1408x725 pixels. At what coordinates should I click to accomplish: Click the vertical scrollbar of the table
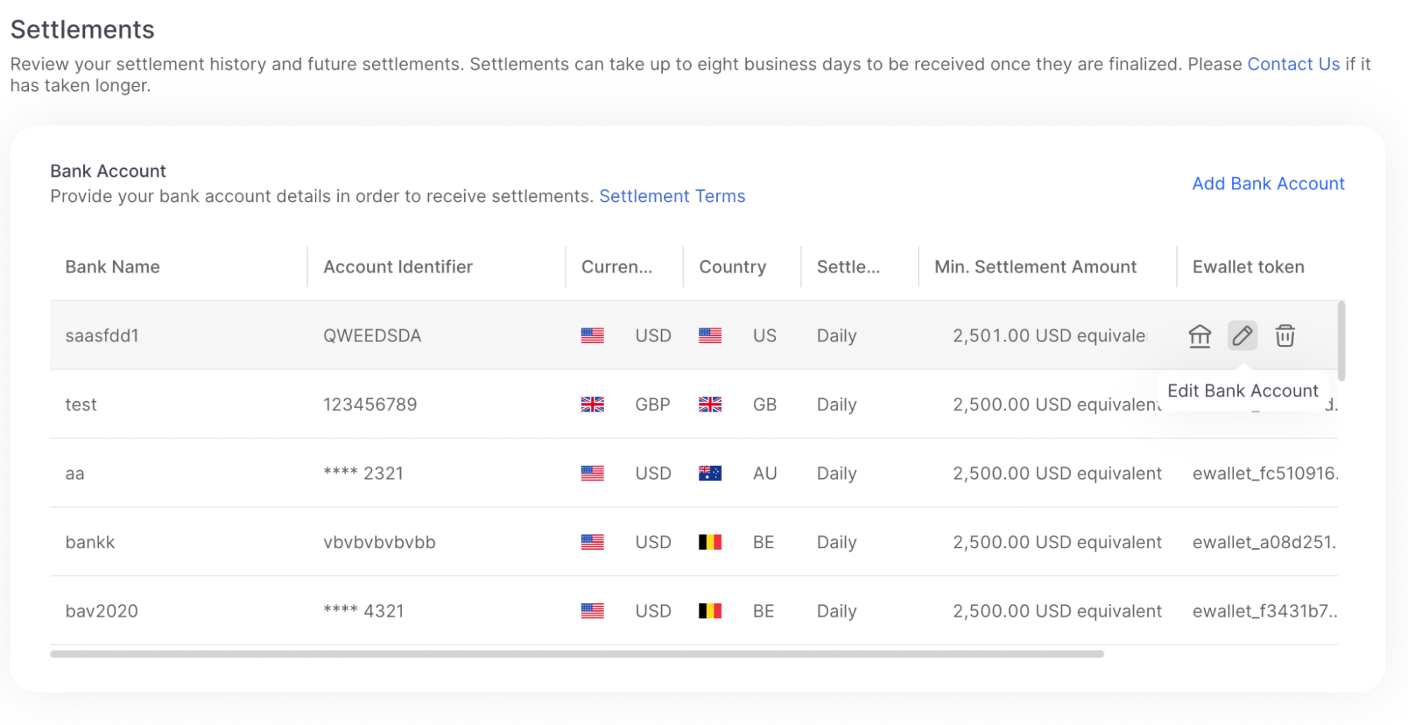point(1341,341)
